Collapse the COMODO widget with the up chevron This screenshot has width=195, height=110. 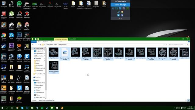[120, 18]
